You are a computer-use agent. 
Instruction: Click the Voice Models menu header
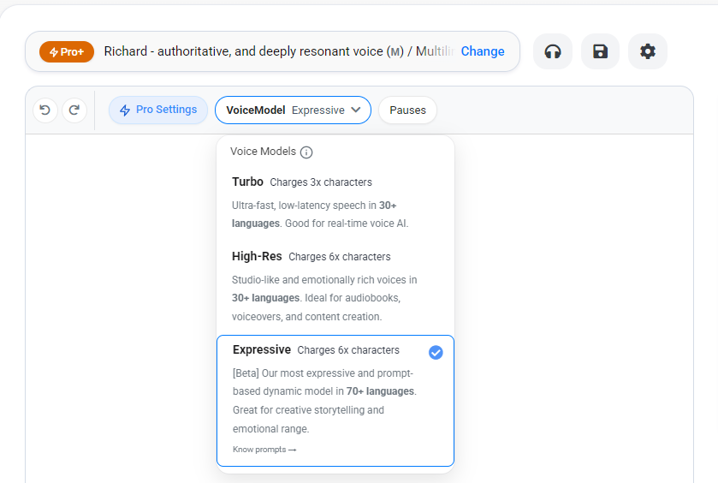[263, 152]
